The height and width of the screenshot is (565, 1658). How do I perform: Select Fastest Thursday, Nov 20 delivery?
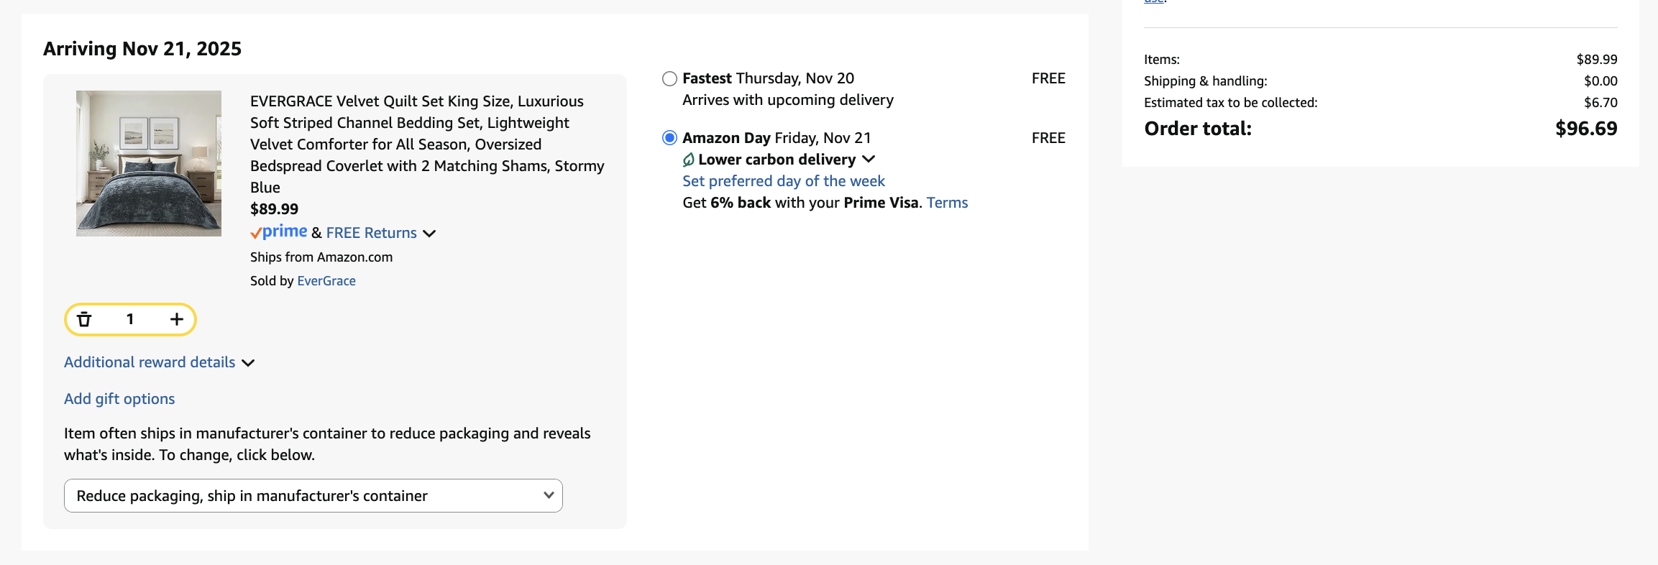pyautogui.click(x=669, y=78)
